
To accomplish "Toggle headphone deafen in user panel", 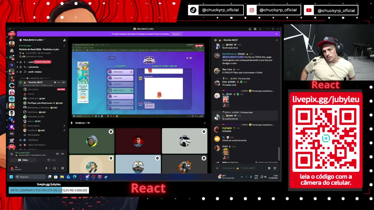I will tap(54, 168).
